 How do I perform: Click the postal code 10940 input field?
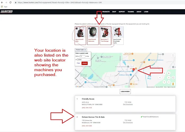(x=84, y=60)
